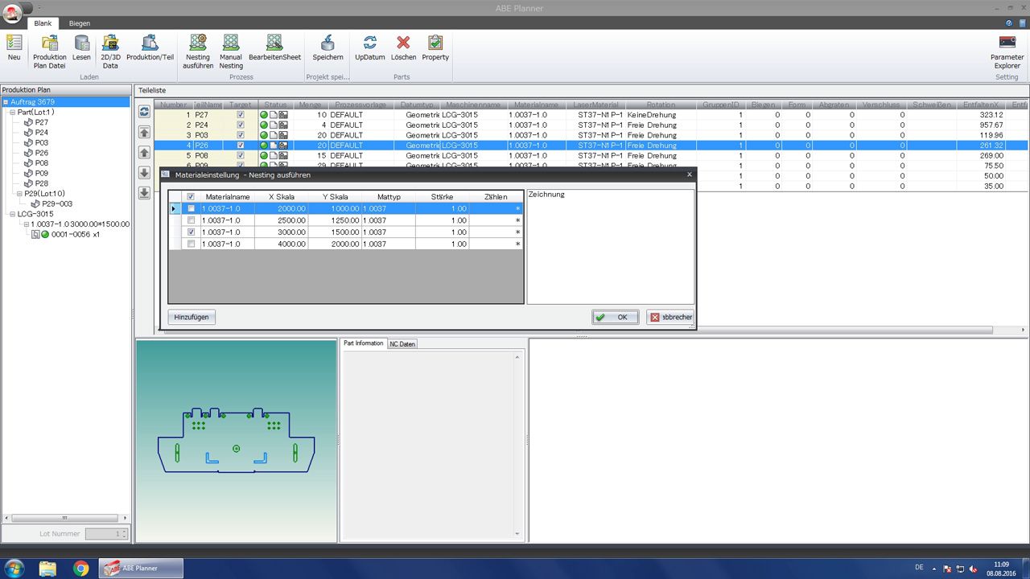Collapse the LCG-3015 tree node
The height and width of the screenshot is (579, 1030).
13,214
